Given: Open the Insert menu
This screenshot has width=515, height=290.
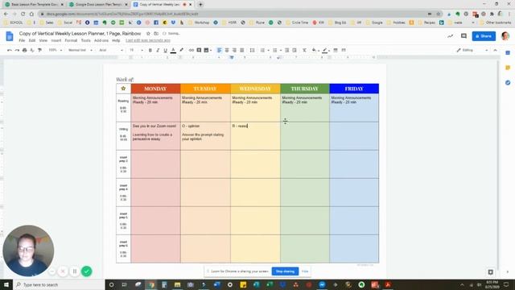Looking at the screenshot, I should click(56, 40).
